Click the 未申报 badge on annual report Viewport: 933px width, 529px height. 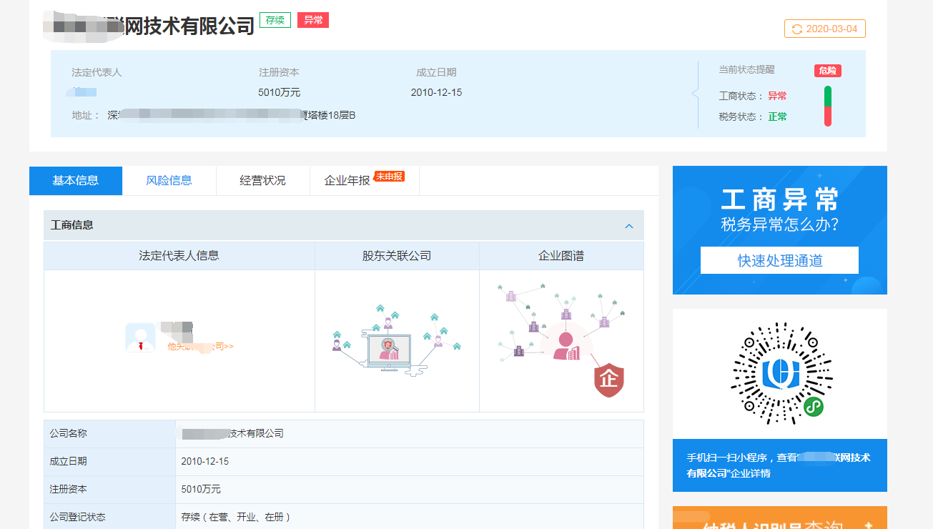click(390, 176)
